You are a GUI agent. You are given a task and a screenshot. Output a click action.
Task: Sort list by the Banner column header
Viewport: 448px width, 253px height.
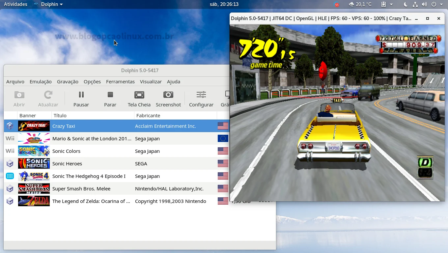(34, 116)
